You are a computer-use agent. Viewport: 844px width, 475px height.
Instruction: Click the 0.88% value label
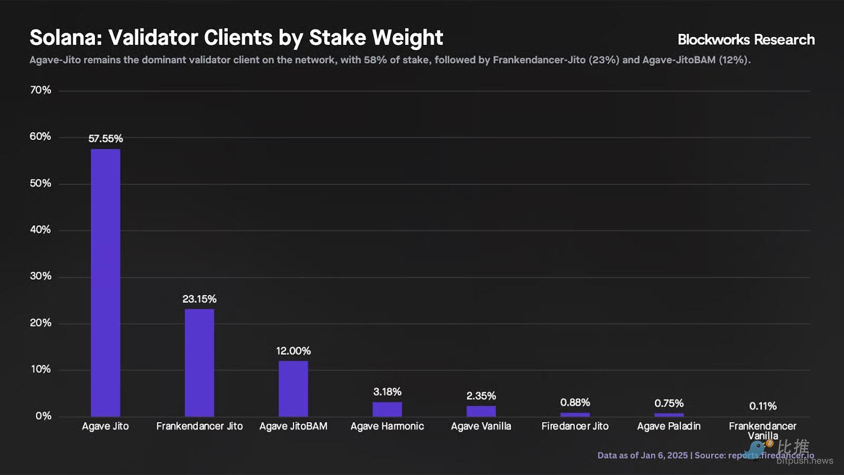coord(575,403)
